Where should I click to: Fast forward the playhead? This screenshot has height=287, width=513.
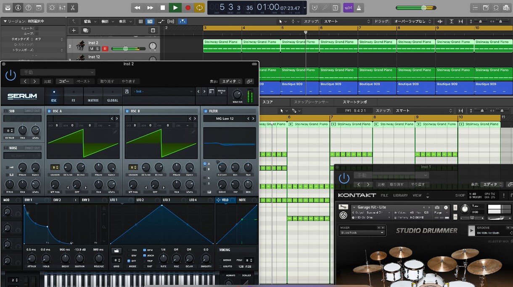click(x=150, y=8)
